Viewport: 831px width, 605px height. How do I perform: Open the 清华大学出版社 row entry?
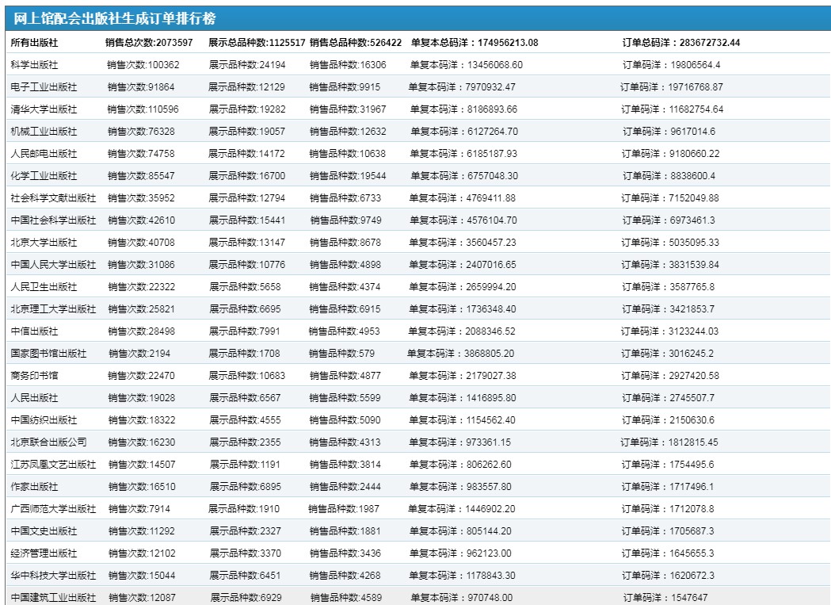(x=44, y=109)
